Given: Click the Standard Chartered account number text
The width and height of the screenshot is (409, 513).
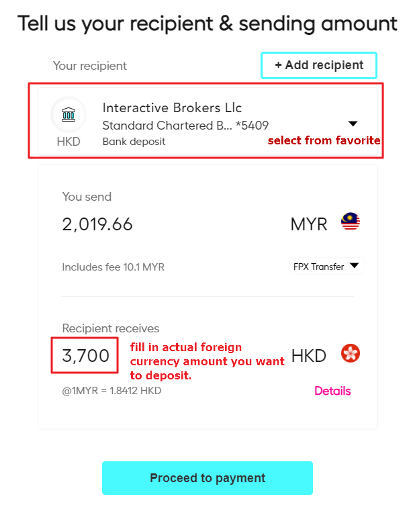Looking at the screenshot, I should [185, 126].
